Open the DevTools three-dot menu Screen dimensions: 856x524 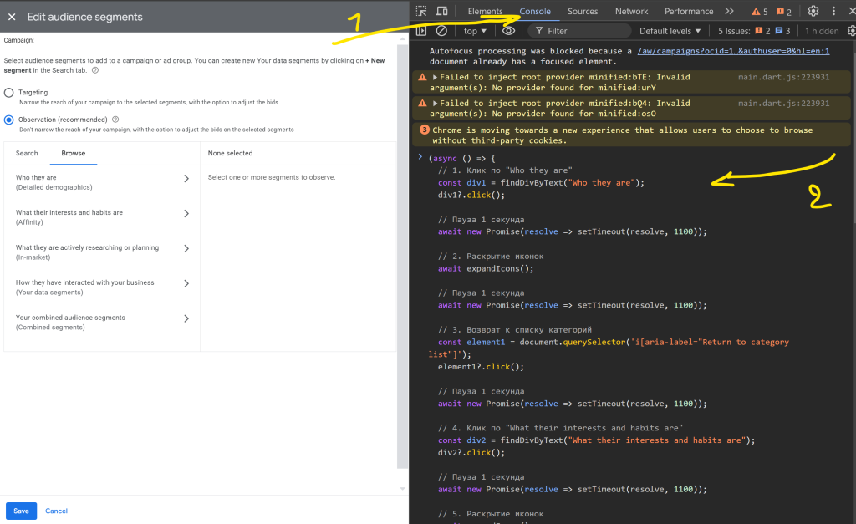[833, 11]
